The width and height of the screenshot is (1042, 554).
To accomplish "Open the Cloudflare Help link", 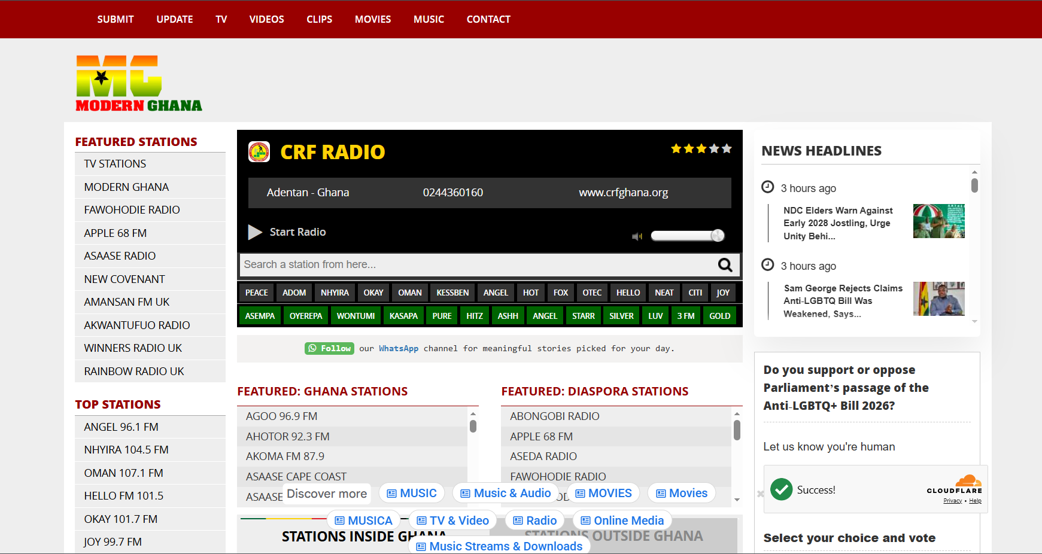I will tap(975, 501).
